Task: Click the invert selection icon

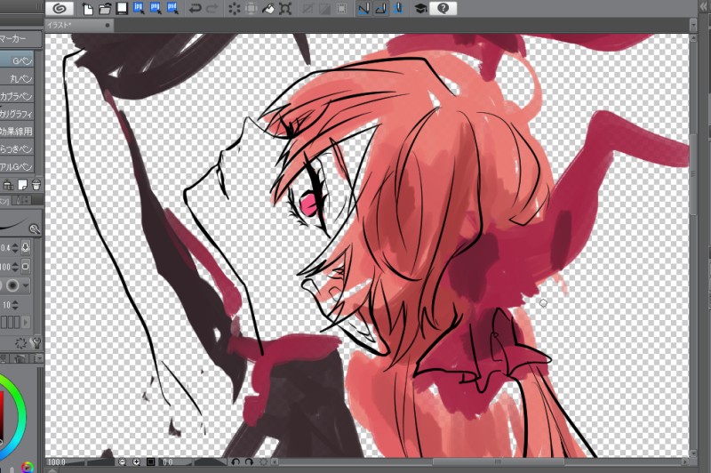Action: [x=324, y=9]
